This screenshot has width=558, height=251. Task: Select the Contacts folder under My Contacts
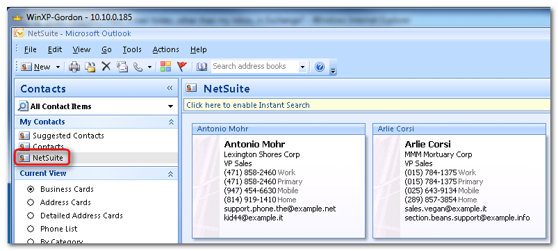48,146
